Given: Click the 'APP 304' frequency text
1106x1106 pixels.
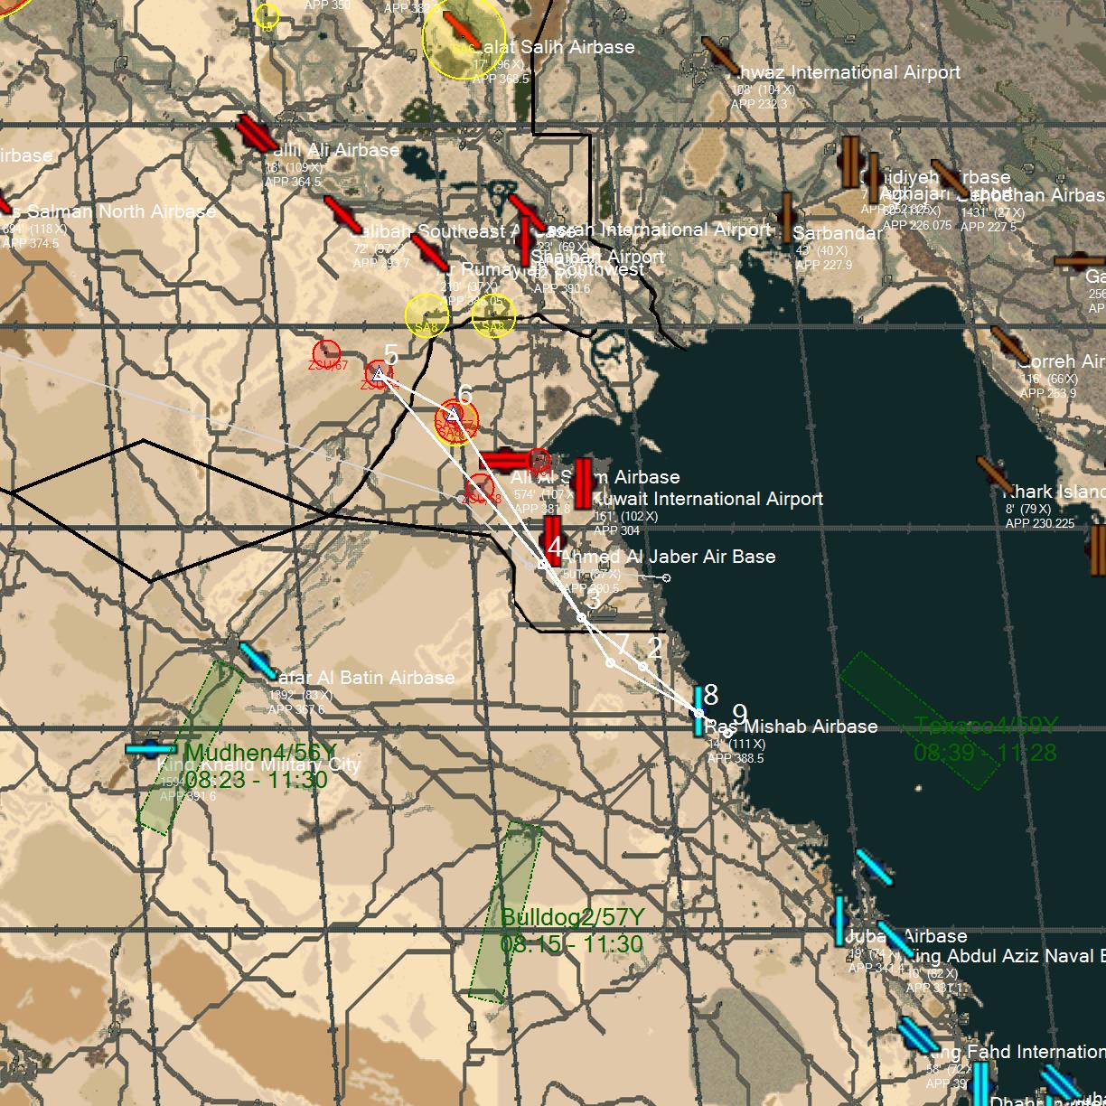Looking at the screenshot, I should [617, 530].
